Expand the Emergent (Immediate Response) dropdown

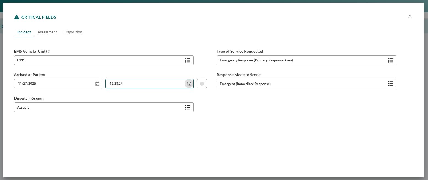click(x=390, y=84)
